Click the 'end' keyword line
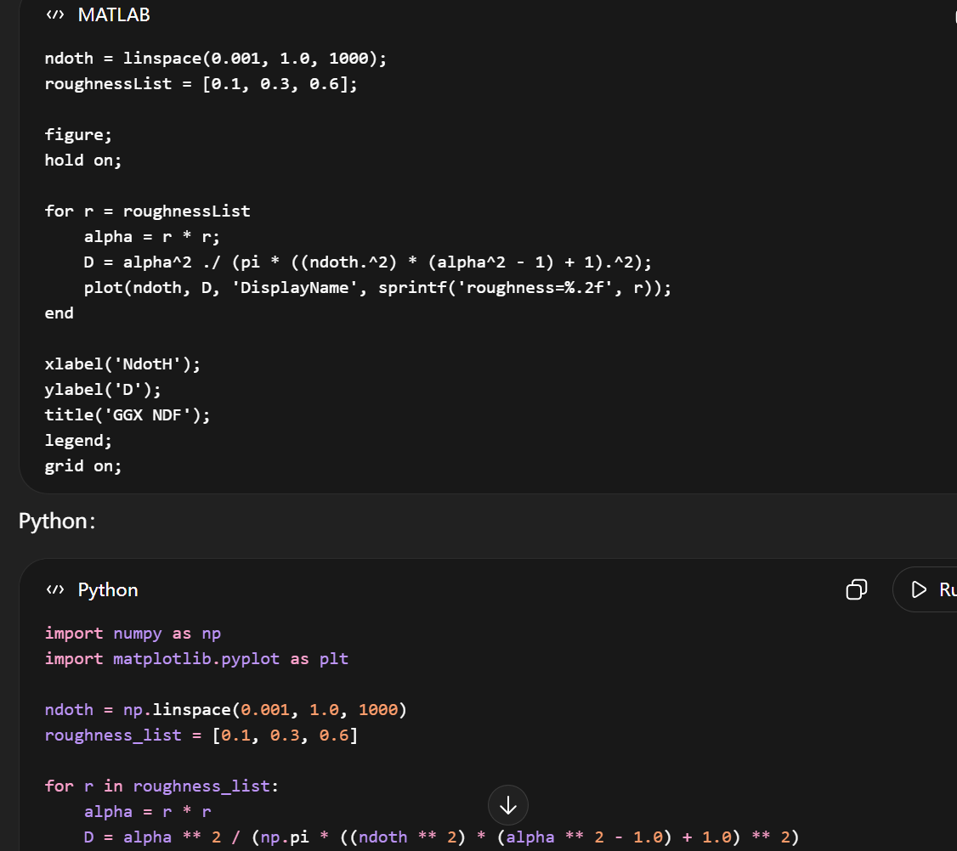This screenshot has height=851, width=957. (x=59, y=313)
